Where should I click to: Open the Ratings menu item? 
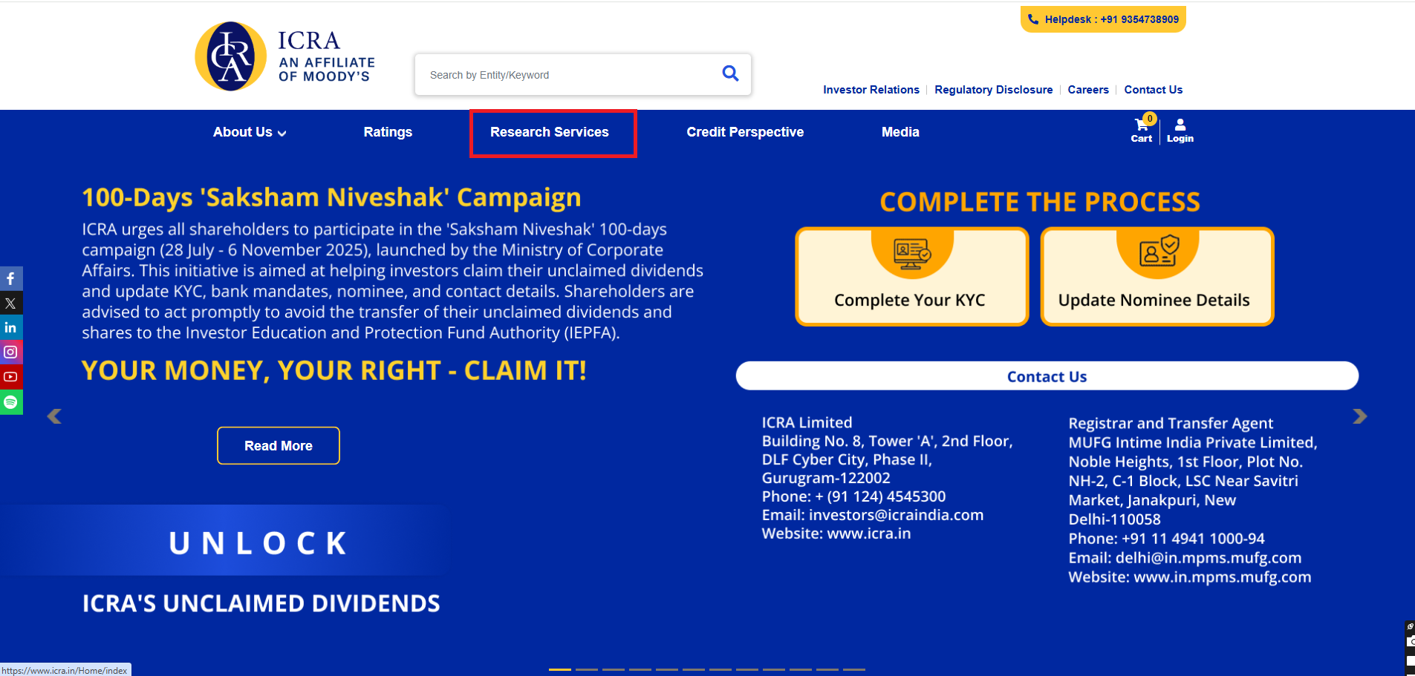(388, 132)
